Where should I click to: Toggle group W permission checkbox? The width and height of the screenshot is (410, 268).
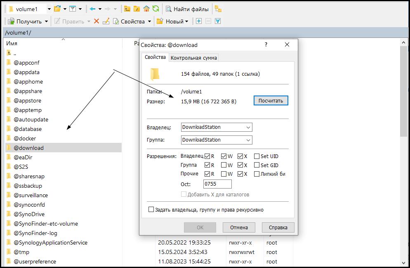224,165
